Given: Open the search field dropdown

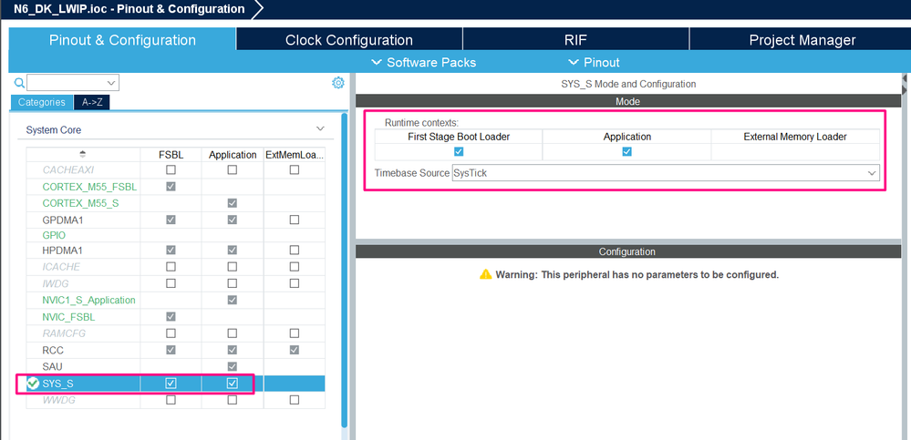Looking at the screenshot, I should 112,83.
